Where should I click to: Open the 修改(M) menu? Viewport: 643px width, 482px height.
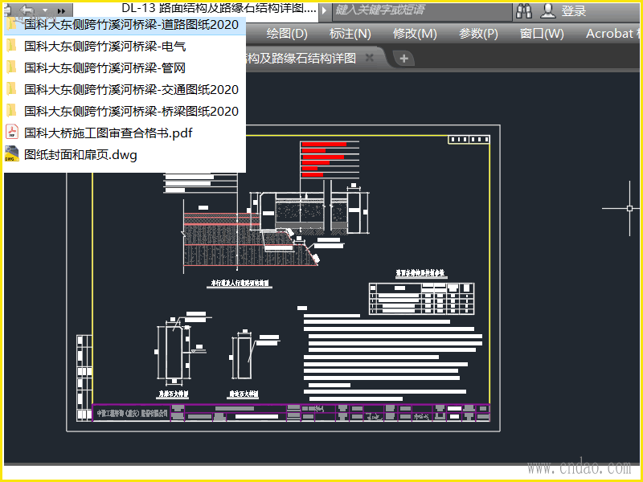[x=415, y=34]
